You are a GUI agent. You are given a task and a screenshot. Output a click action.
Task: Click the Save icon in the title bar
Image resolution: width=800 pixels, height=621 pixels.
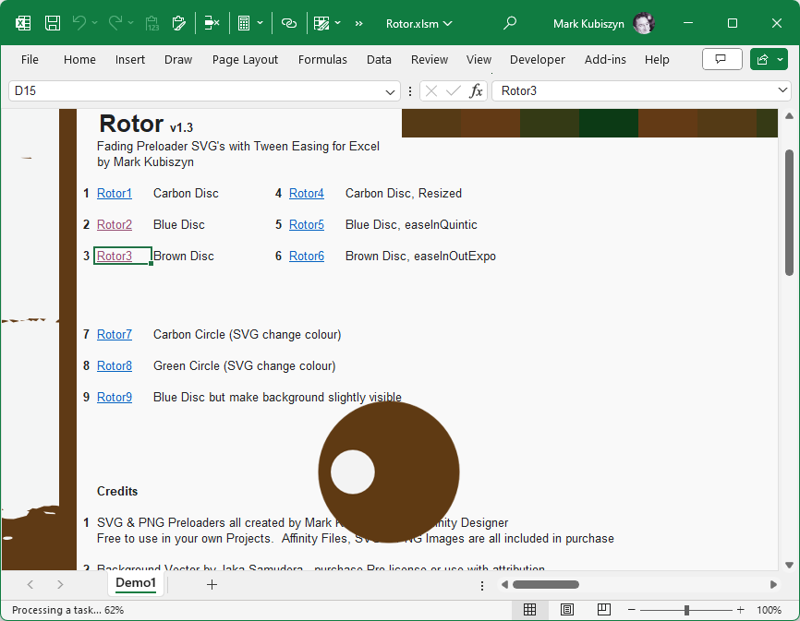53,23
